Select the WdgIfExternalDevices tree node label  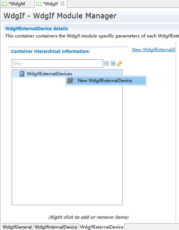tap(49, 74)
